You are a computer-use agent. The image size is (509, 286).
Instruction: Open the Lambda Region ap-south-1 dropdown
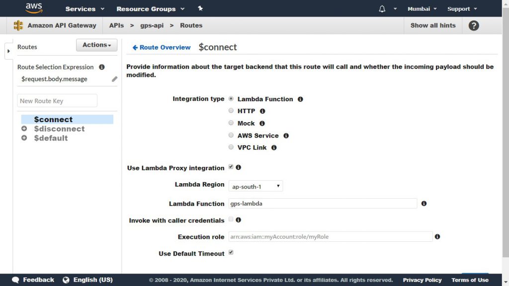pos(255,186)
